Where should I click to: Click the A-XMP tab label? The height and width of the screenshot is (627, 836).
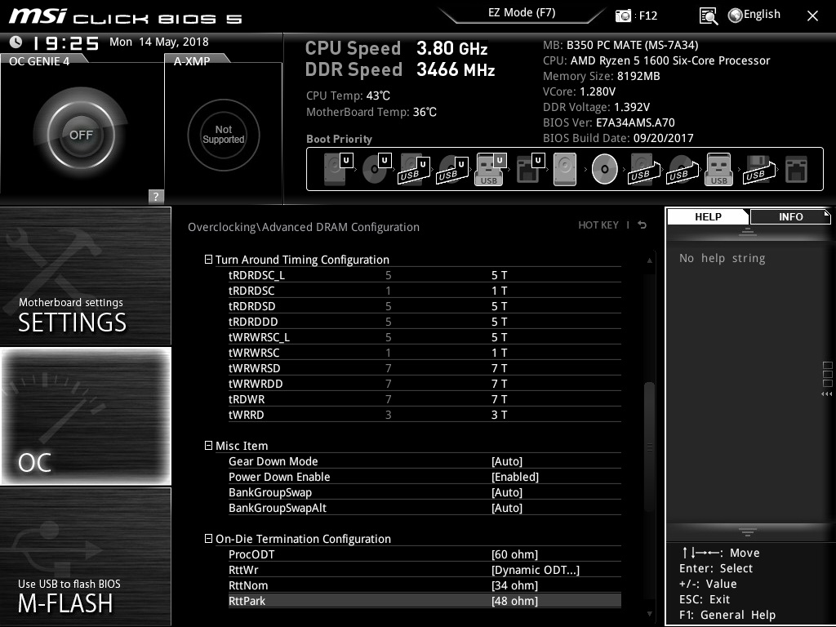[x=191, y=61]
